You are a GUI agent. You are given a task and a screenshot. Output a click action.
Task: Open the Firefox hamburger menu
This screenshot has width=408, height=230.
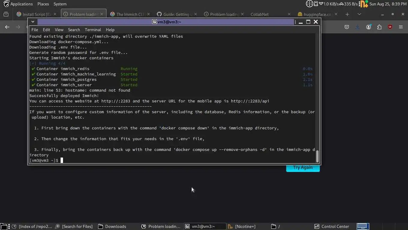(401, 27)
